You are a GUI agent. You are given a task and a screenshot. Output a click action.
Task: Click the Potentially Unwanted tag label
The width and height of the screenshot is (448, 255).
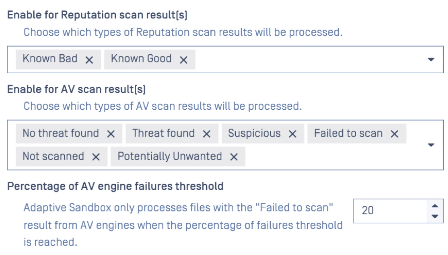[170, 156]
